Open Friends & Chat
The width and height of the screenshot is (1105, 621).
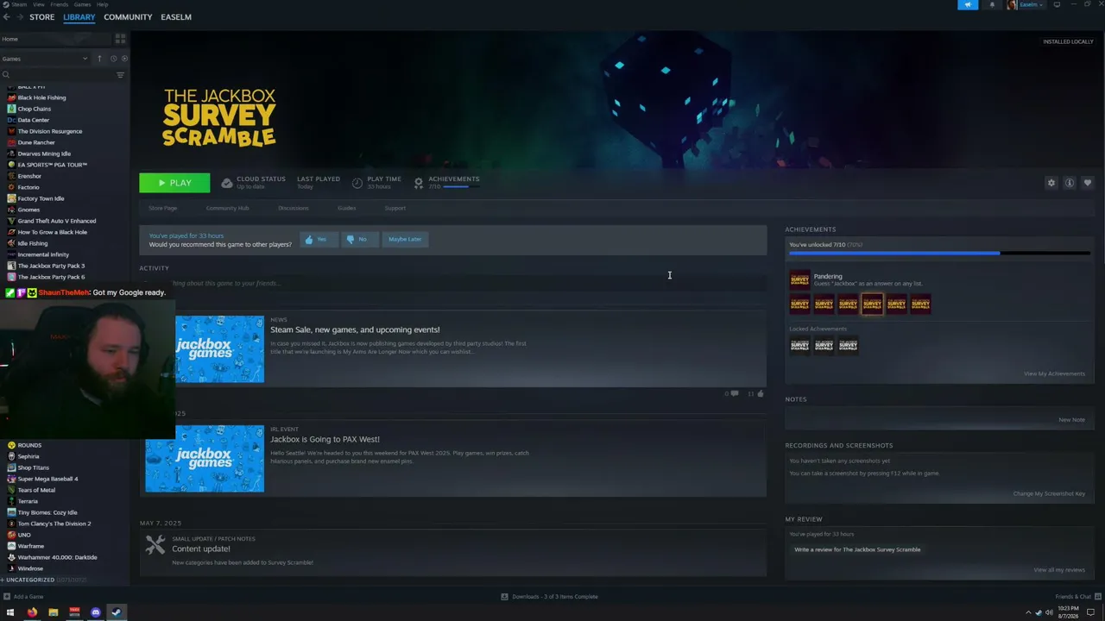tap(1077, 597)
